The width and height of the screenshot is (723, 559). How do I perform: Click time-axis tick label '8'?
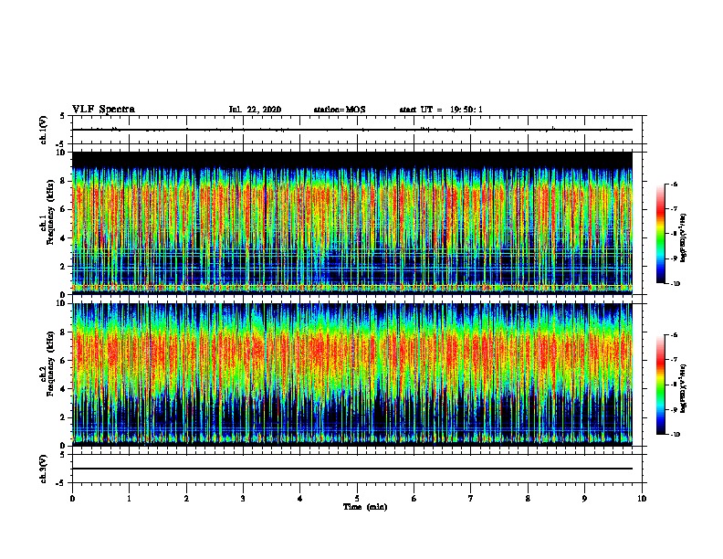click(528, 499)
